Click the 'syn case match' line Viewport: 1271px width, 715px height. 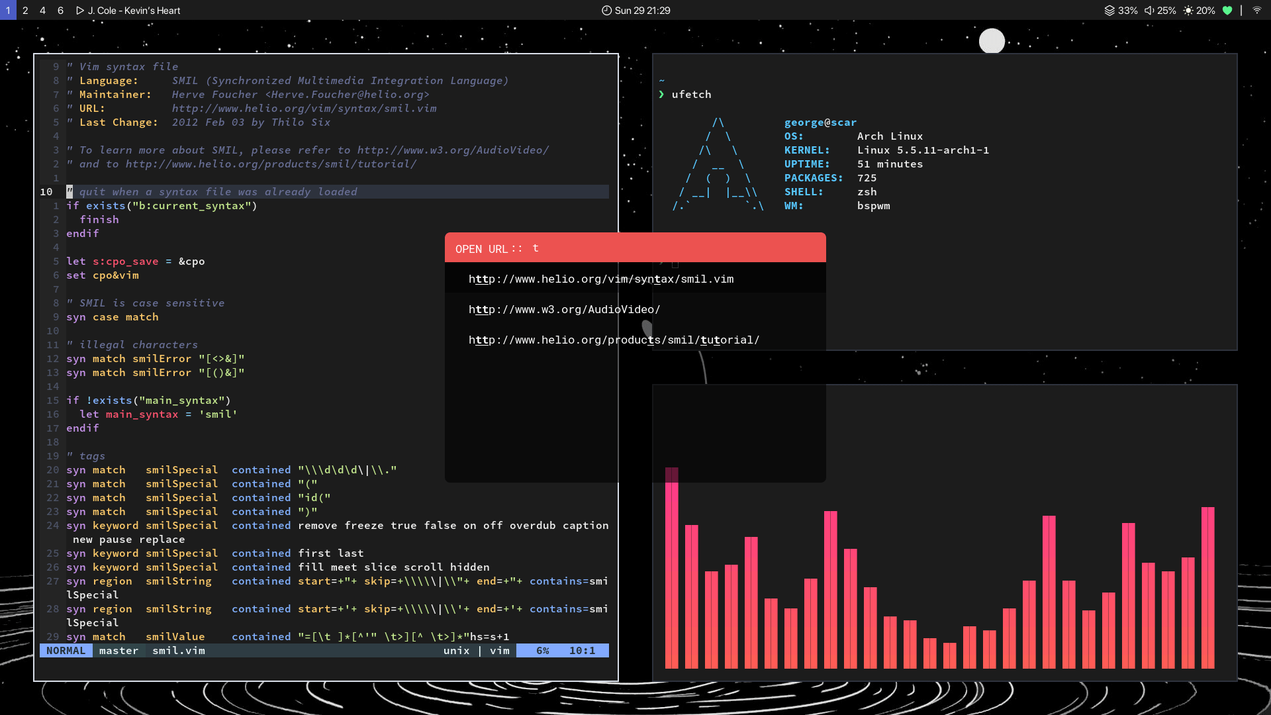coord(113,317)
